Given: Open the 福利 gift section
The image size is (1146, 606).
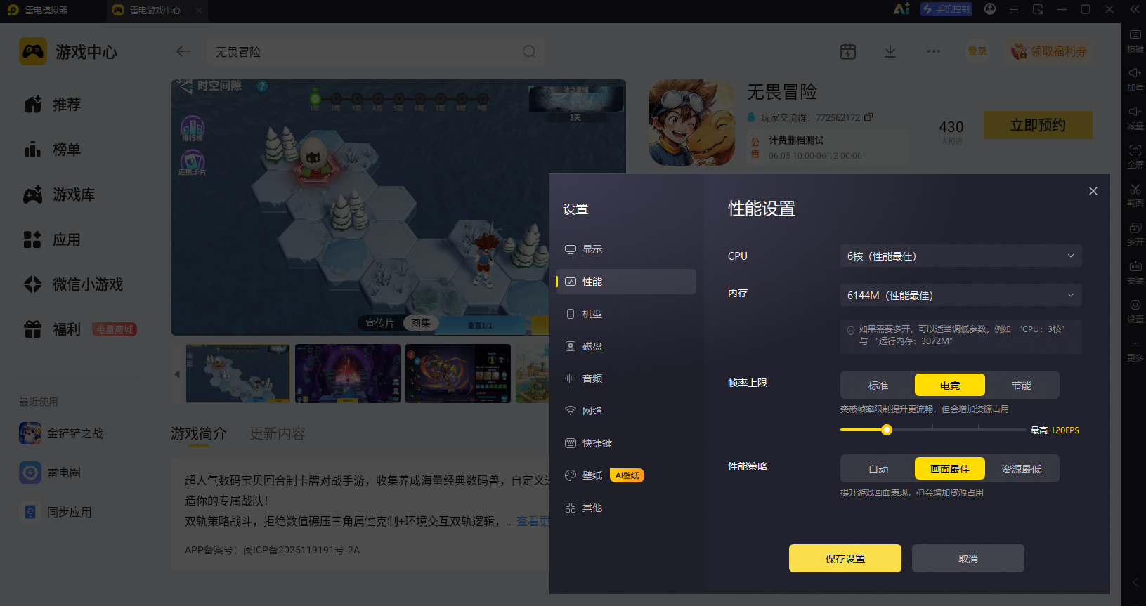Looking at the screenshot, I should point(53,329).
